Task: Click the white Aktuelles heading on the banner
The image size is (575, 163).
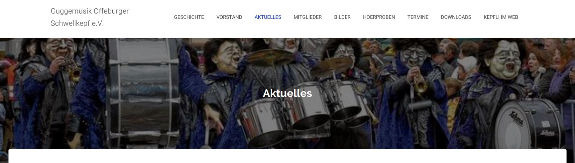Action: 287,93
